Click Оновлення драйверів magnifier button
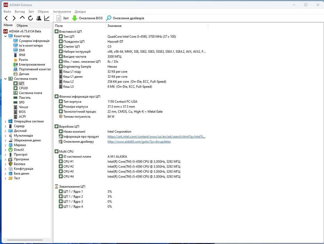Image resolution: width=324 pixels, height=244 pixels. click(x=125, y=18)
